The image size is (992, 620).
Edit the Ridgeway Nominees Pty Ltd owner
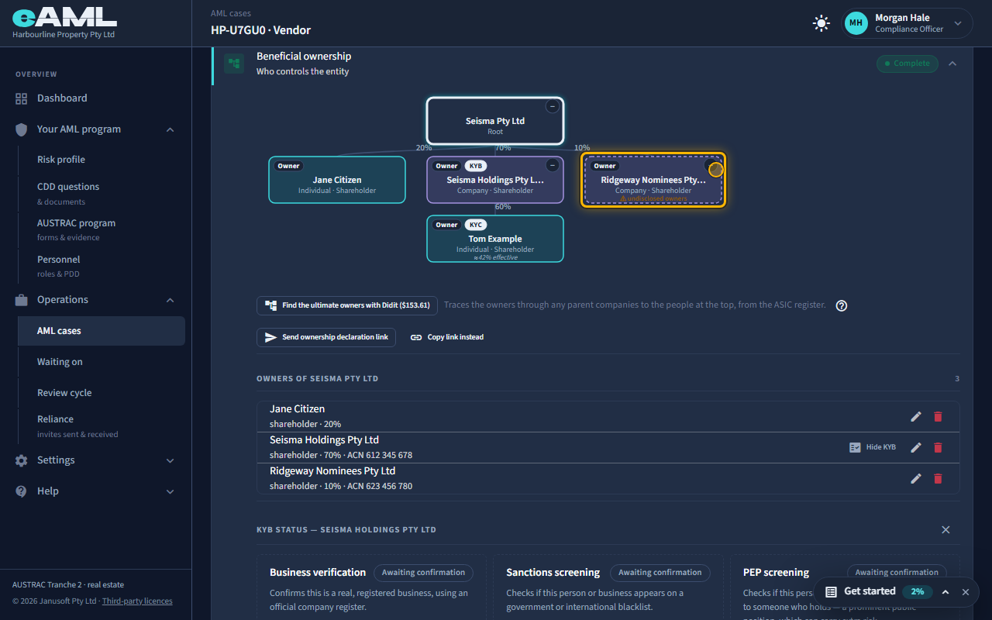coord(916,478)
